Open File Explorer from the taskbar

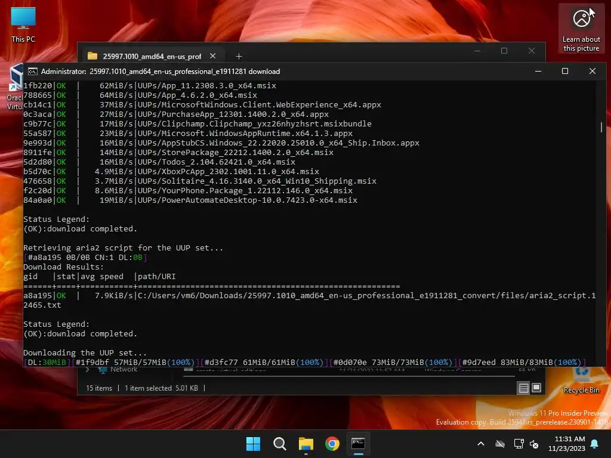(x=306, y=444)
